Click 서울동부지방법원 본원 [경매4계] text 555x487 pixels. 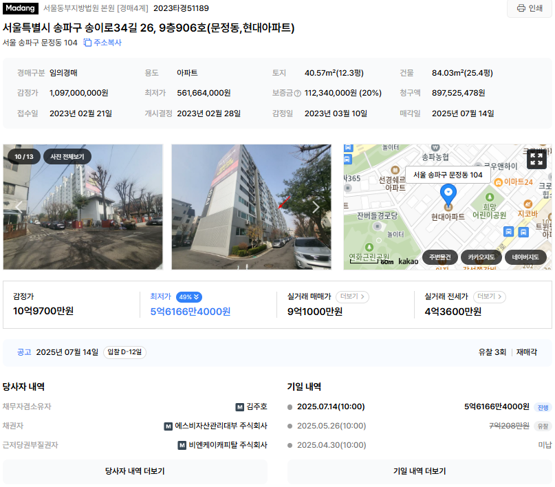point(96,8)
